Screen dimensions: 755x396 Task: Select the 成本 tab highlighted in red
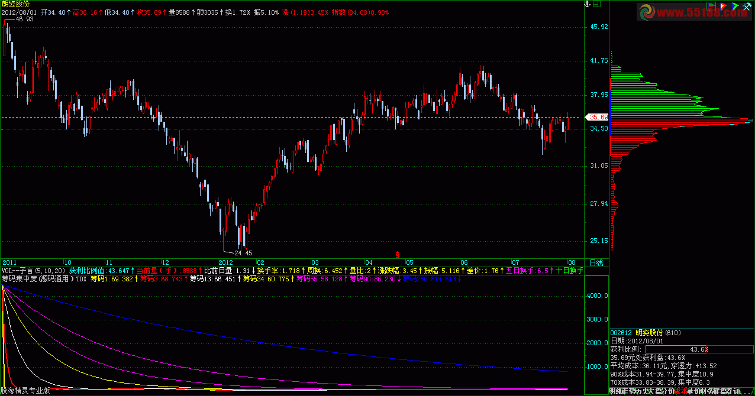682,391
